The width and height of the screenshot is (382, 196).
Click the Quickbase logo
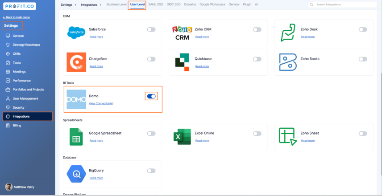pyautogui.click(x=182, y=62)
